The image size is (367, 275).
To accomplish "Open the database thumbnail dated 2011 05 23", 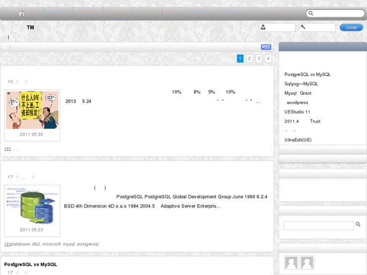I will pyautogui.click(x=32, y=205).
